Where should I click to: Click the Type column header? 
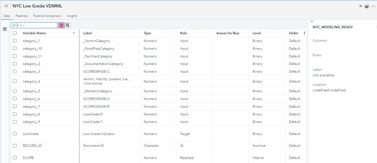pos(148,33)
